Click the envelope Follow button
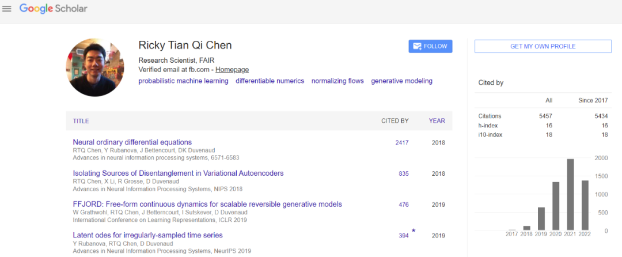The width and height of the screenshot is (622, 257). [x=430, y=46]
